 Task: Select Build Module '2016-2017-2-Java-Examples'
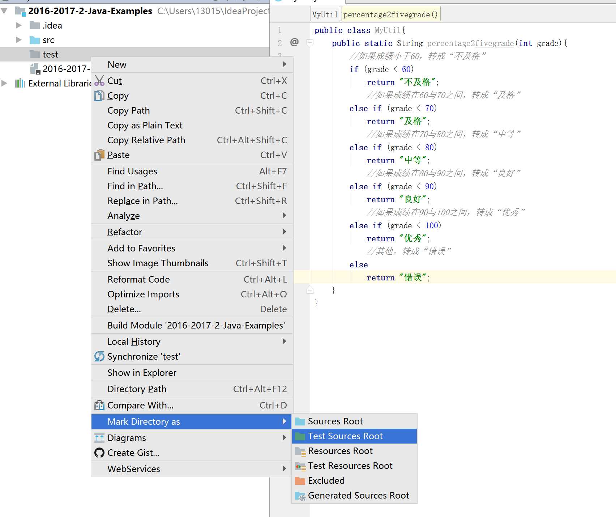click(x=192, y=325)
